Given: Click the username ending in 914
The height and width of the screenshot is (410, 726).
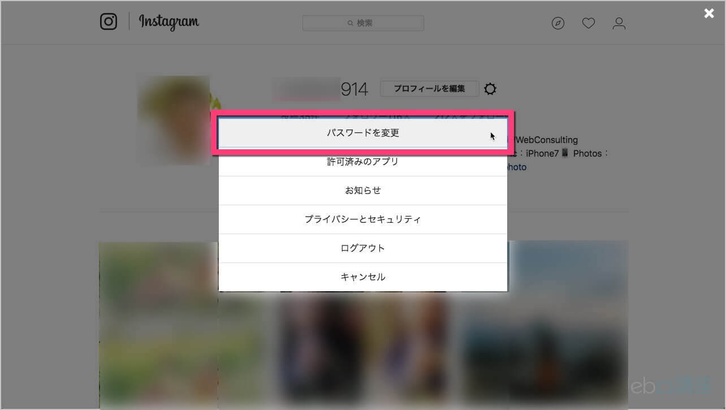Looking at the screenshot, I should point(320,89).
